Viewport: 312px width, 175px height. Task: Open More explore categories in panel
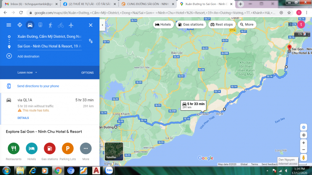click(x=86, y=148)
